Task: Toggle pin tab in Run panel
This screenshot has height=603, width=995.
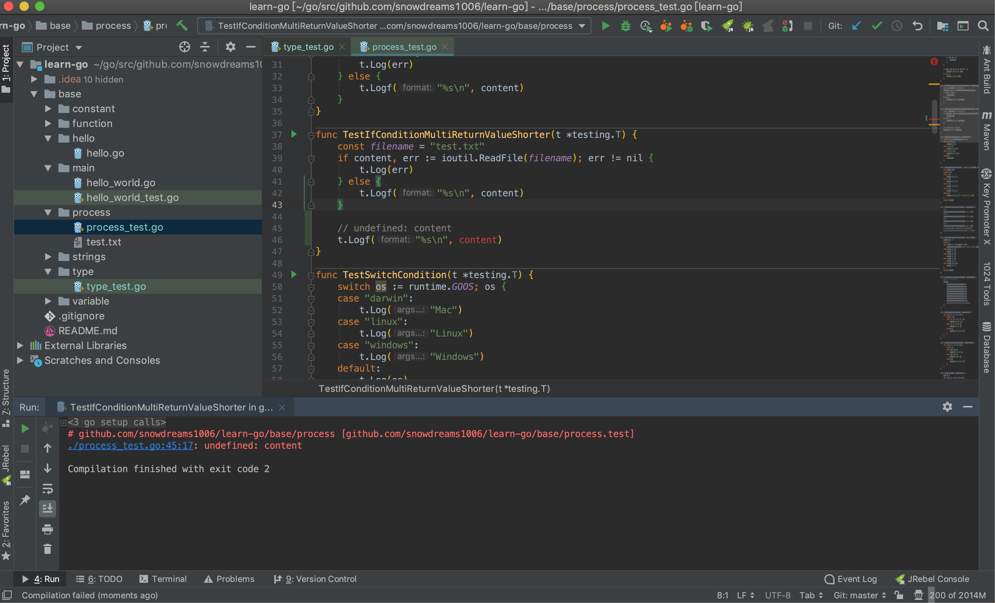Action: (25, 500)
